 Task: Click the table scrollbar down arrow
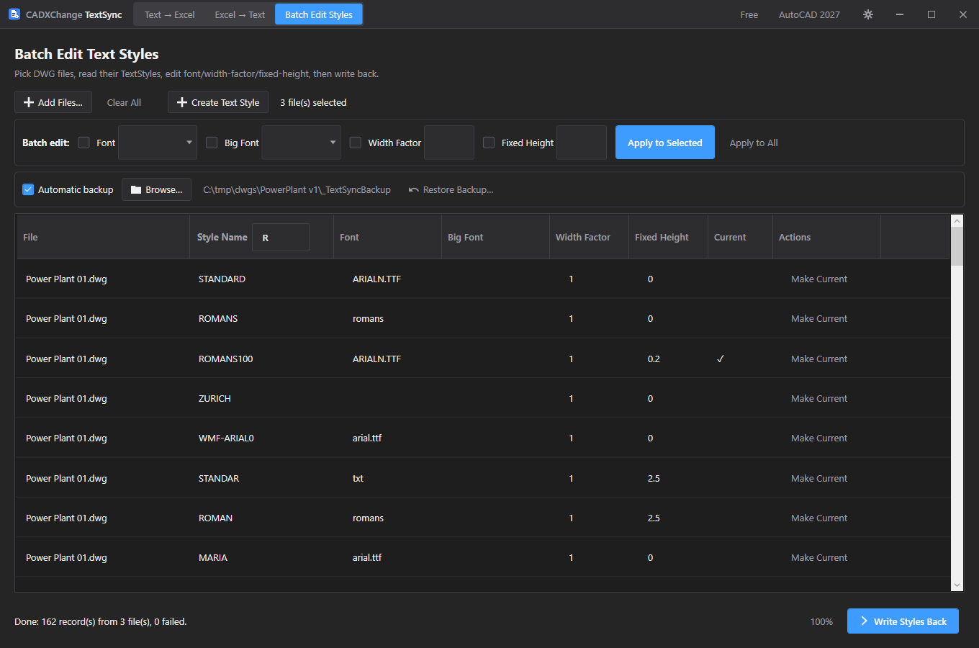click(957, 585)
